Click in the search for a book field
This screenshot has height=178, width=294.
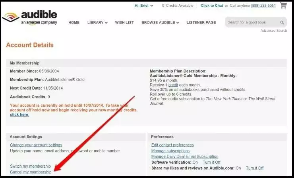(x=252, y=23)
